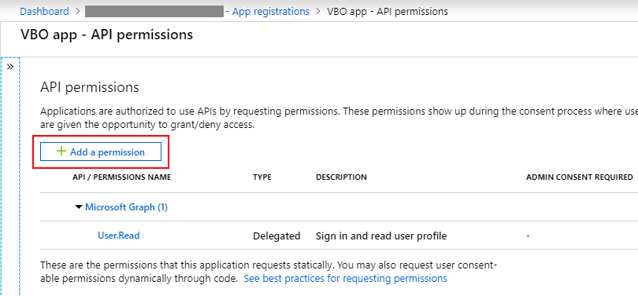Select the API / PERMISSIONS NAME column header

[121, 177]
